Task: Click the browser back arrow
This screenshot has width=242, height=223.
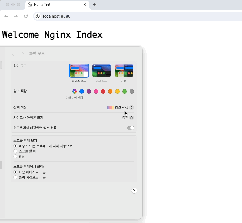Action: click(x=6, y=16)
